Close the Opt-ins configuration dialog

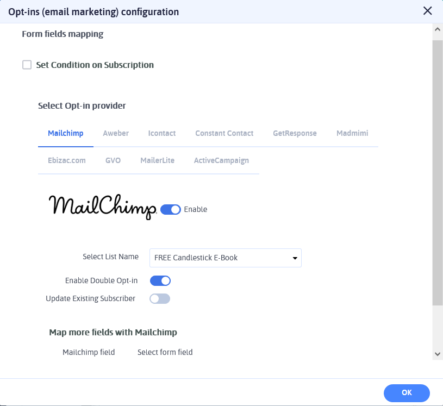click(x=427, y=11)
